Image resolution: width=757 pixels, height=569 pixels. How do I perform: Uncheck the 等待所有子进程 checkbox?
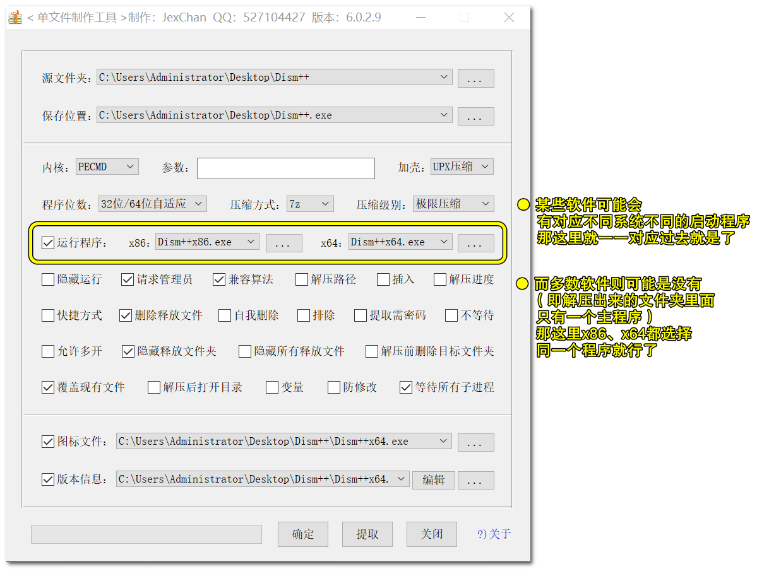click(406, 388)
